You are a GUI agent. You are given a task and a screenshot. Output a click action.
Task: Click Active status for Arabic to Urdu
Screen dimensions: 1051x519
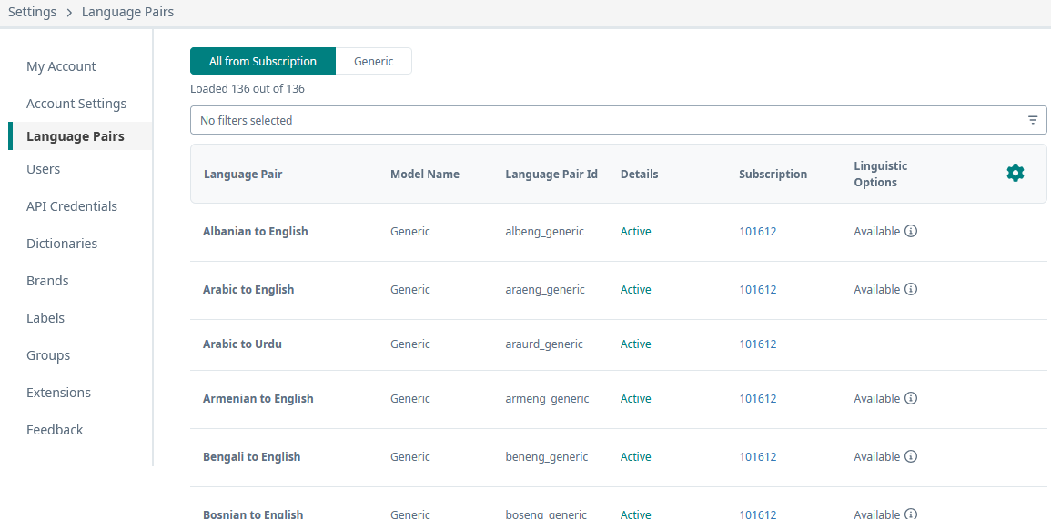click(635, 344)
